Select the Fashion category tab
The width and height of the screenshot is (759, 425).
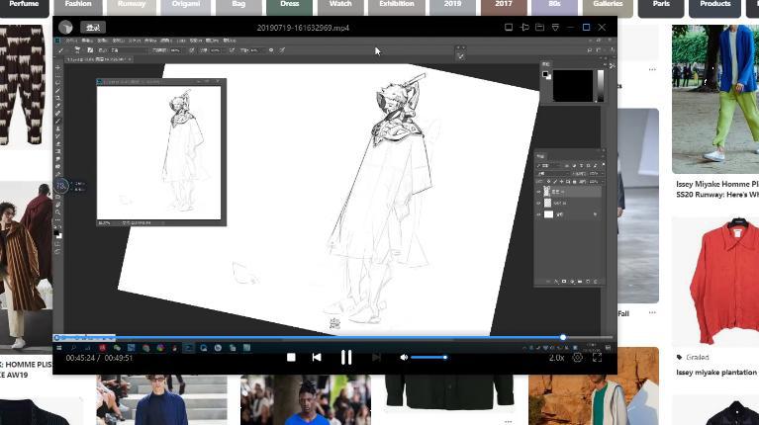[x=78, y=6]
